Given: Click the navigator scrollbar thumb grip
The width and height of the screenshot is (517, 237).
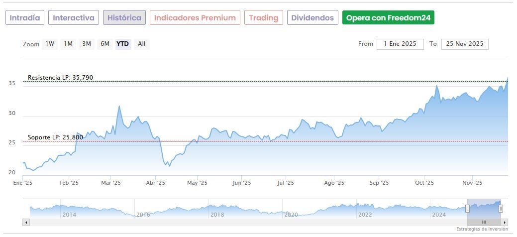Looking at the screenshot, I should [484, 222].
